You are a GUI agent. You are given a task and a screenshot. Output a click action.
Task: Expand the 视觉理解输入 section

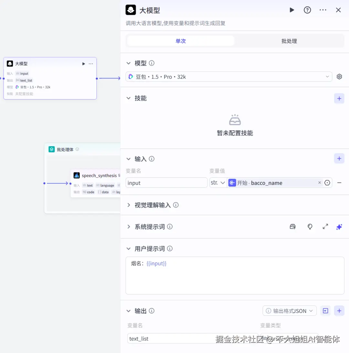128,205
